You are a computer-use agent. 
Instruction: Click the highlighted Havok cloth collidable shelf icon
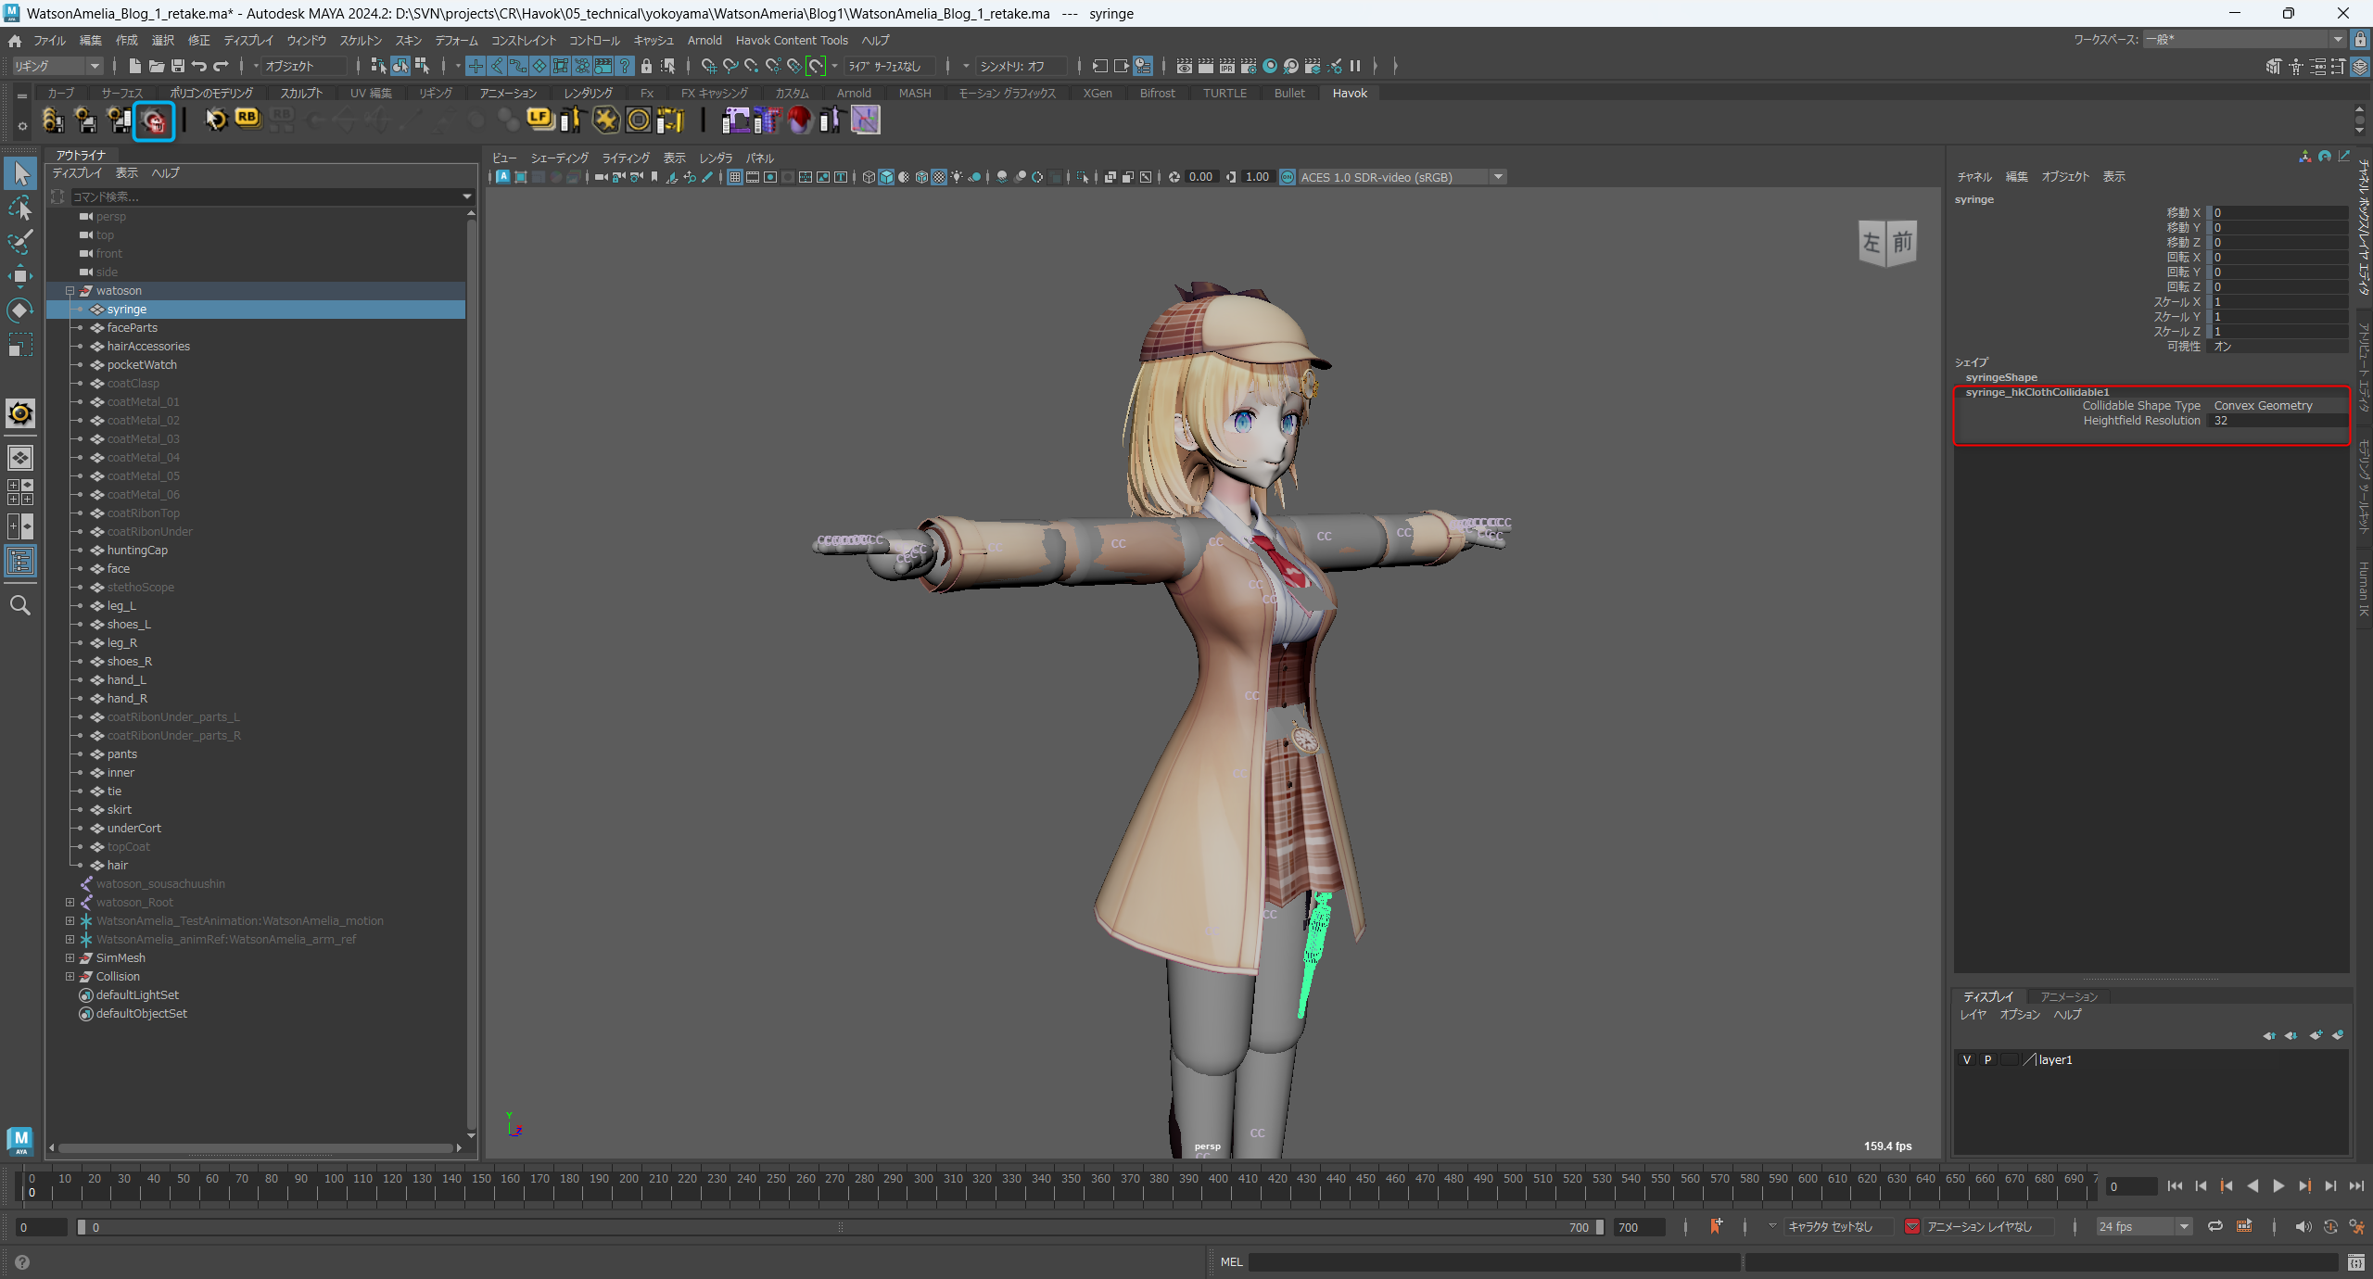tap(154, 120)
